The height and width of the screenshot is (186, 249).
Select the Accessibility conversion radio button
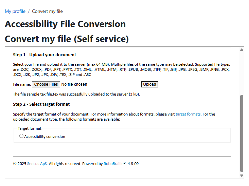pyautogui.click(x=21, y=136)
